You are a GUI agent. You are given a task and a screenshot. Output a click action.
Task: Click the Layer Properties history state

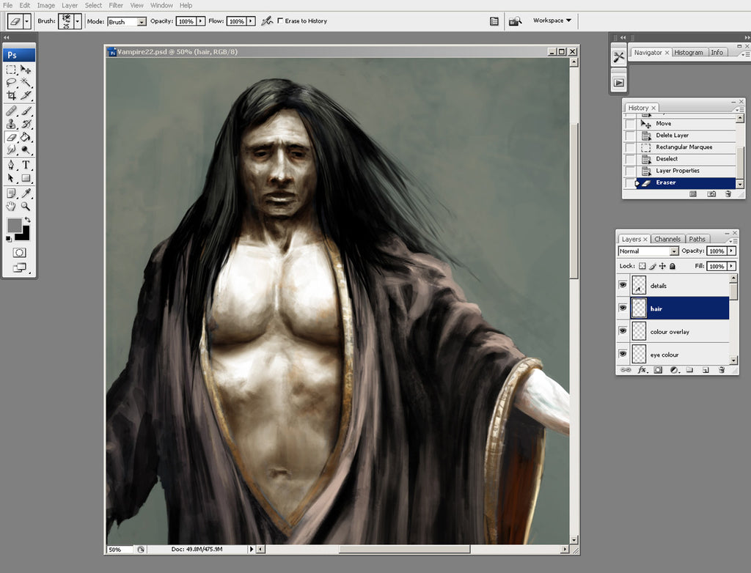tap(677, 171)
